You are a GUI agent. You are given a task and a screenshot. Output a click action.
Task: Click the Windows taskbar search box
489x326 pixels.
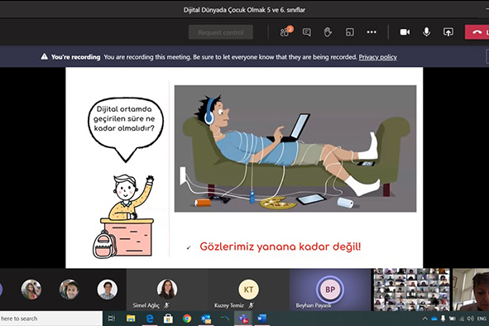tap(50, 319)
